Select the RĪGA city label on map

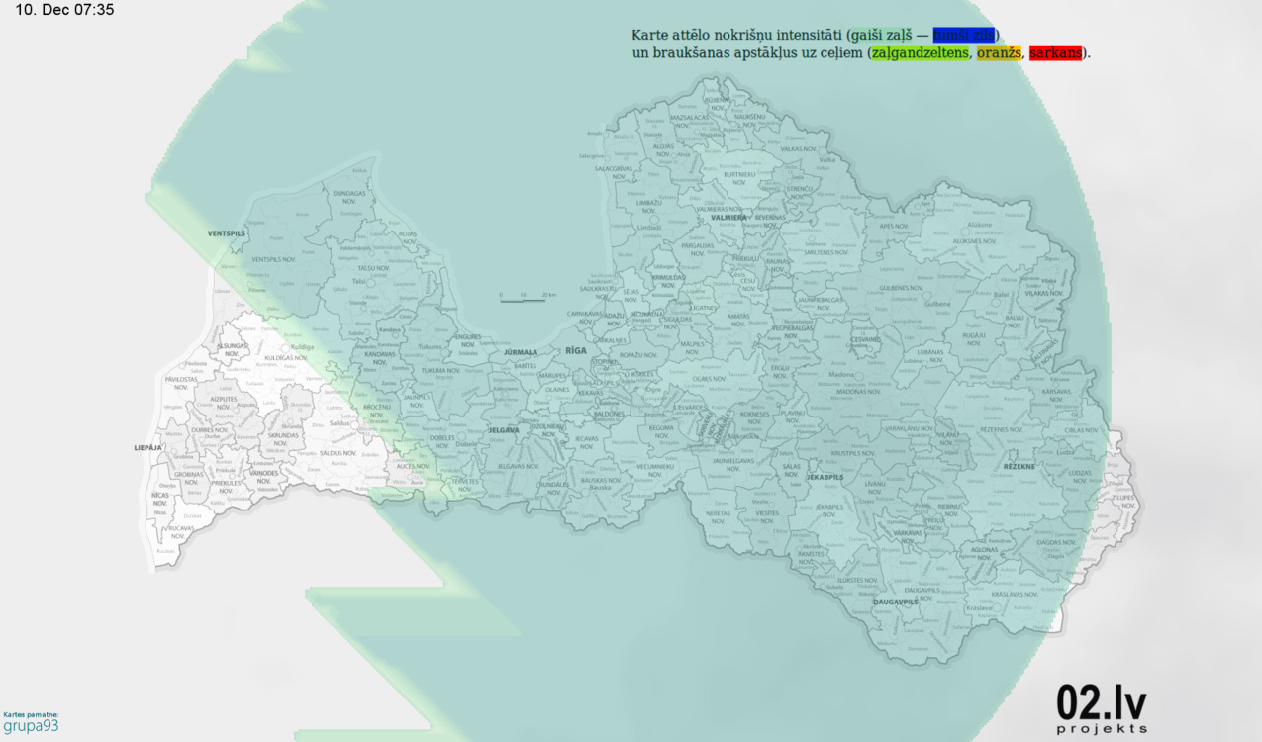click(x=576, y=351)
